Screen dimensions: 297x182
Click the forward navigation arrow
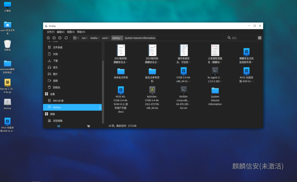[54, 38]
